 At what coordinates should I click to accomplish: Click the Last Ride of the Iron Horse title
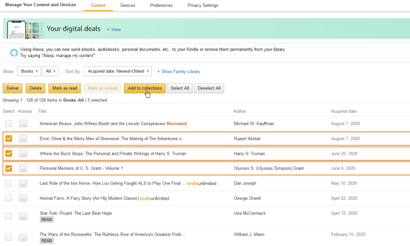tap(113, 183)
